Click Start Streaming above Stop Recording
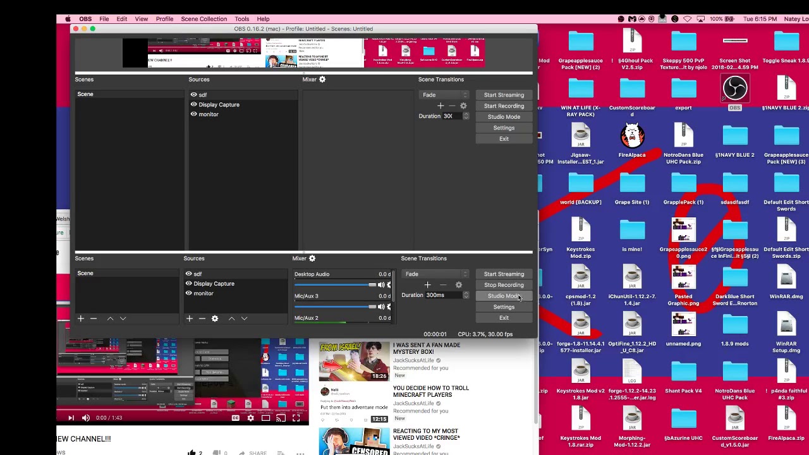The height and width of the screenshot is (455, 809). [504, 274]
